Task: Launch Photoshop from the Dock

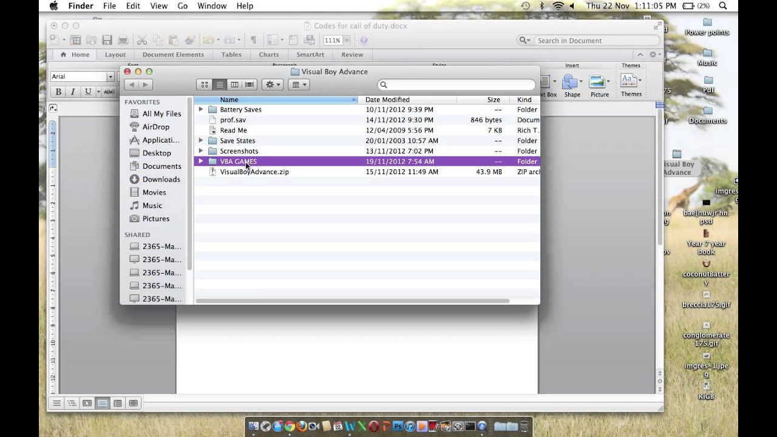Action: click(x=399, y=426)
